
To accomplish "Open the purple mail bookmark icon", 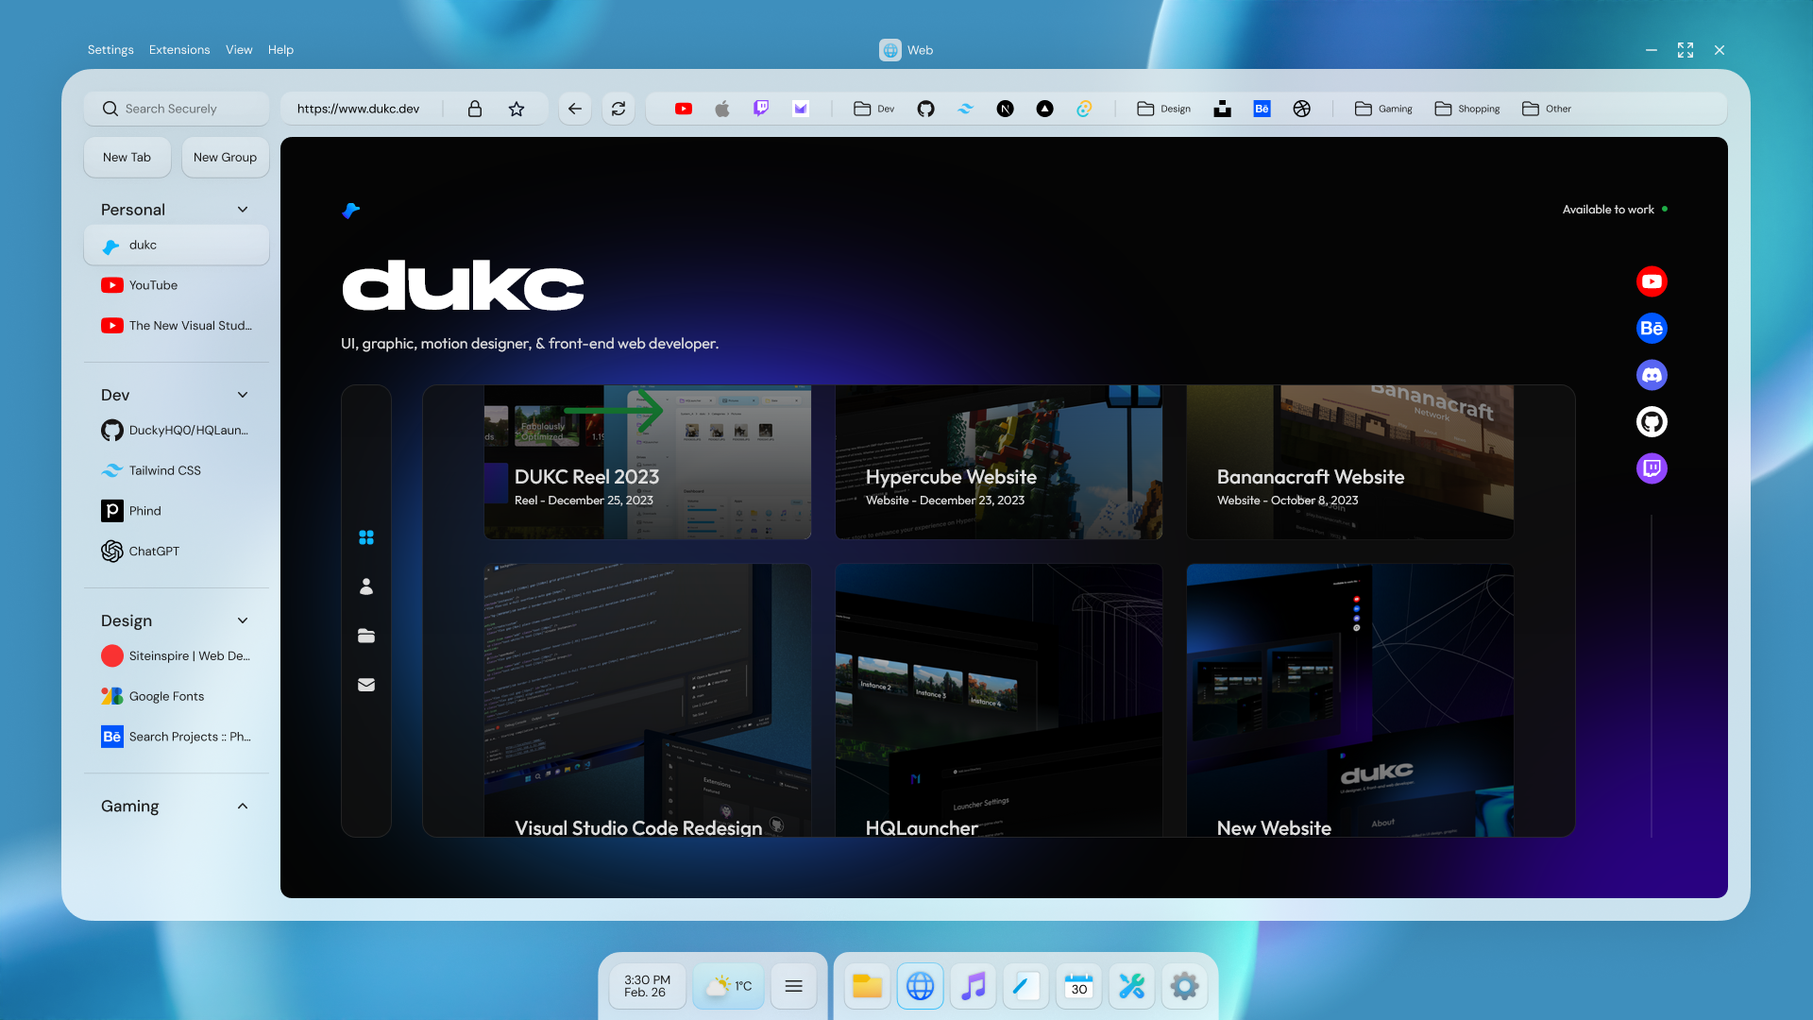I will (x=801, y=109).
